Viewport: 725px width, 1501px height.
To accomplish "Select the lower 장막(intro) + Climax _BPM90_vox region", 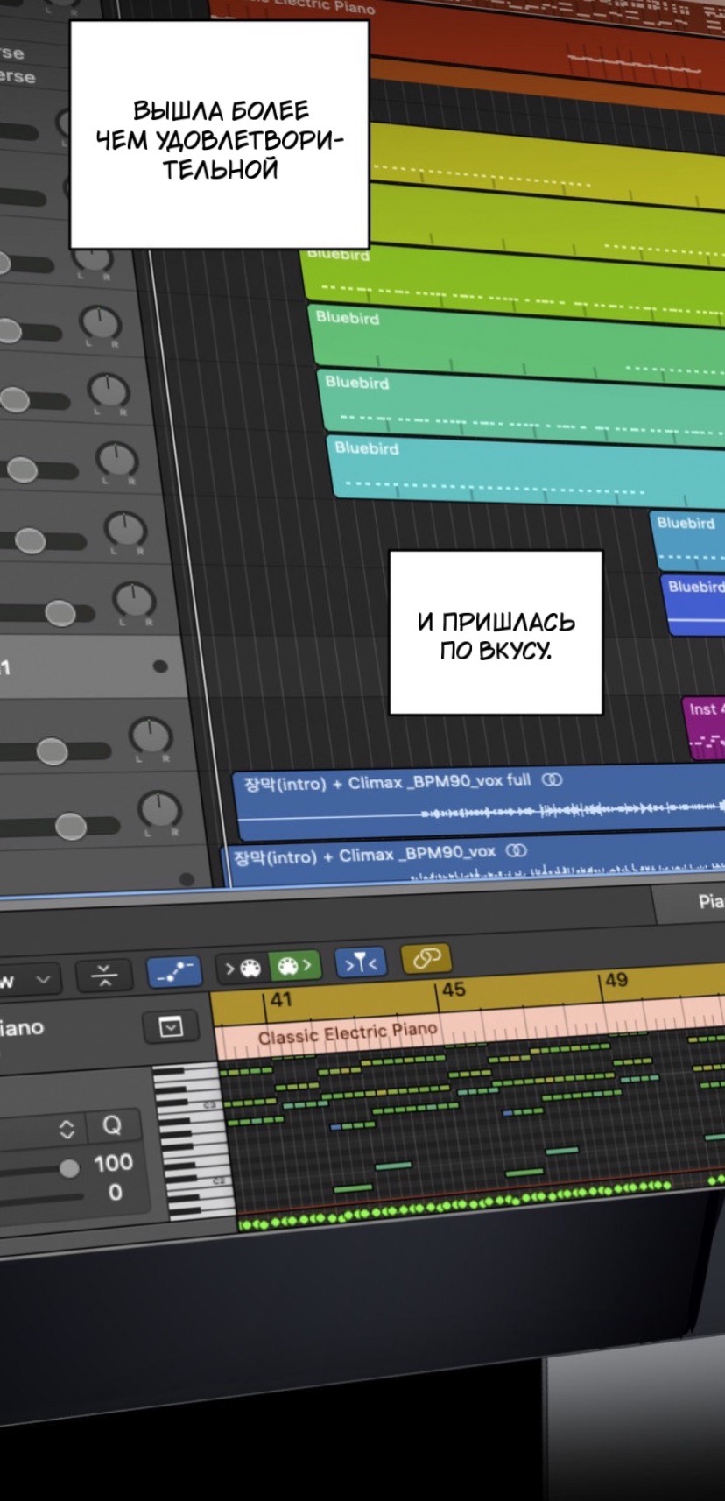I will point(475,861).
